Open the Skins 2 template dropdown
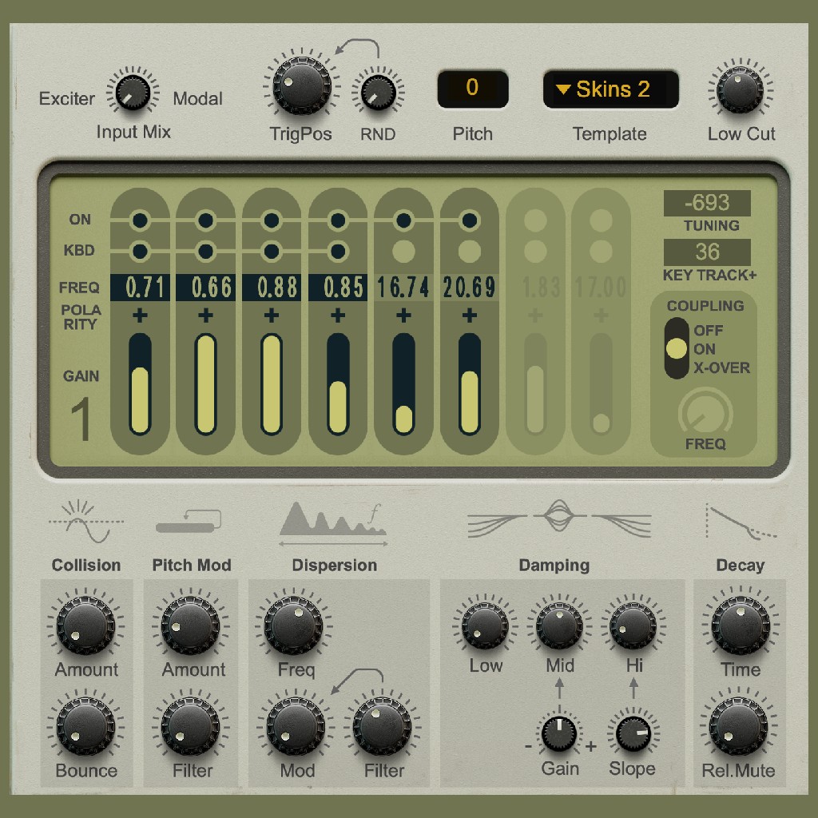 click(611, 89)
